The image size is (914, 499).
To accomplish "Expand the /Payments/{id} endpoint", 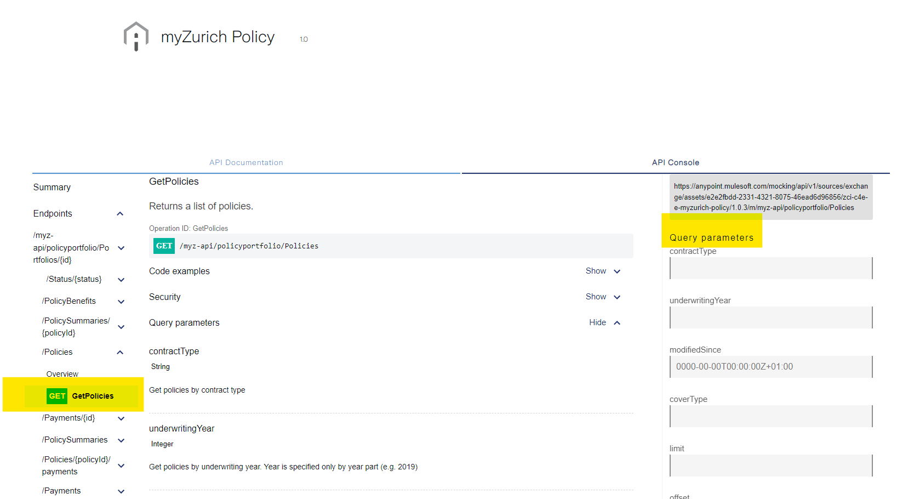I will click(x=121, y=418).
